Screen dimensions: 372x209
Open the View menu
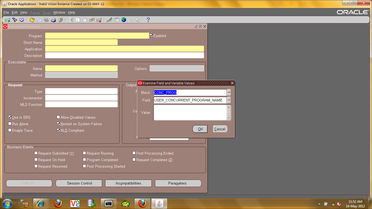24,13
